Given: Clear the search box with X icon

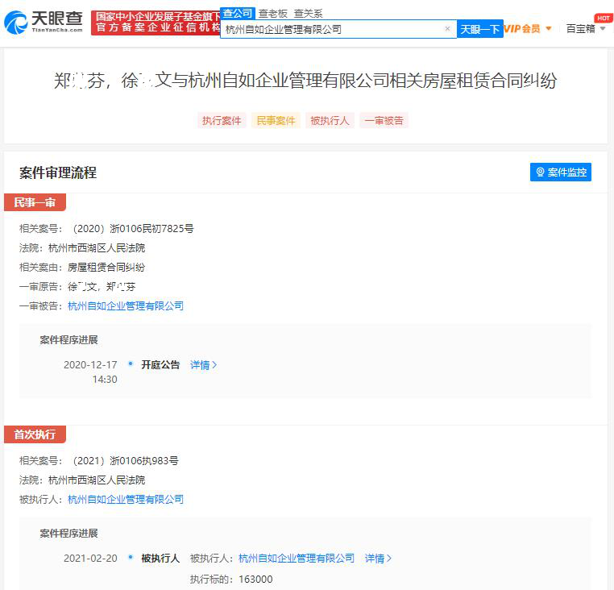Looking at the screenshot, I should click(x=447, y=28).
